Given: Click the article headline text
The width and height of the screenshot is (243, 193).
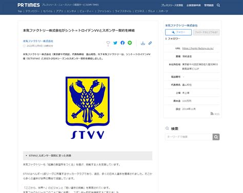Looking at the screenshot, I should (x=79, y=31).
